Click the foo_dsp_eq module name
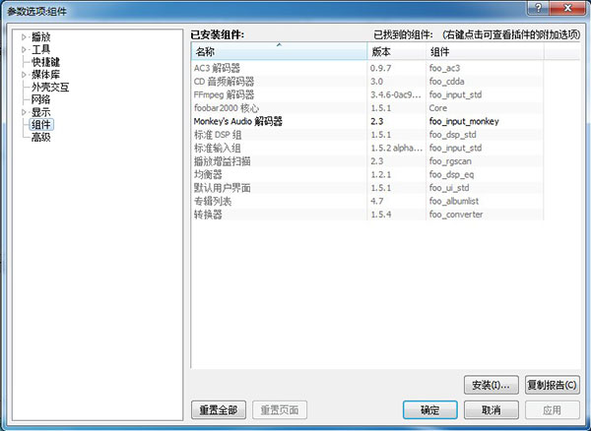The width and height of the screenshot is (591, 431). click(x=451, y=174)
